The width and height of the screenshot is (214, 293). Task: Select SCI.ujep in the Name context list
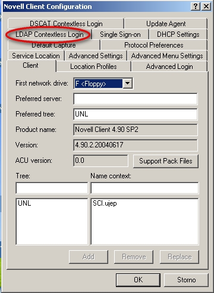click(x=105, y=203)
